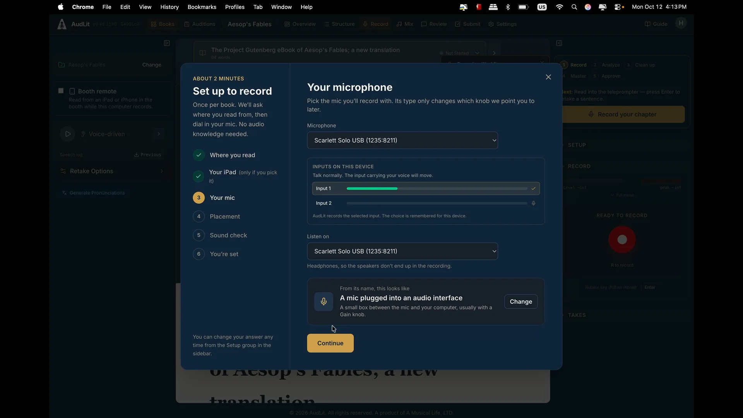Collapse the left sidebar panel icon
Viewport: 743px width, 418px height.
(x=167, y=43)
